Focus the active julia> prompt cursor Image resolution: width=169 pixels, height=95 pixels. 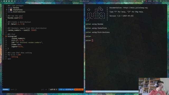(92, 40)
